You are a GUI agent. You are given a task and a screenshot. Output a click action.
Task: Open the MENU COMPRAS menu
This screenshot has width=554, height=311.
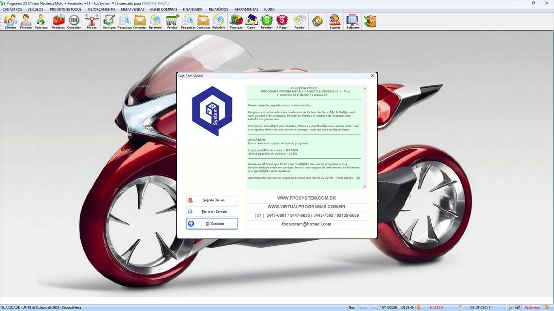coord(163,9)
